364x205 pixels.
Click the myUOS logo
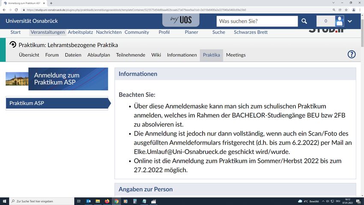click(180, 21)
